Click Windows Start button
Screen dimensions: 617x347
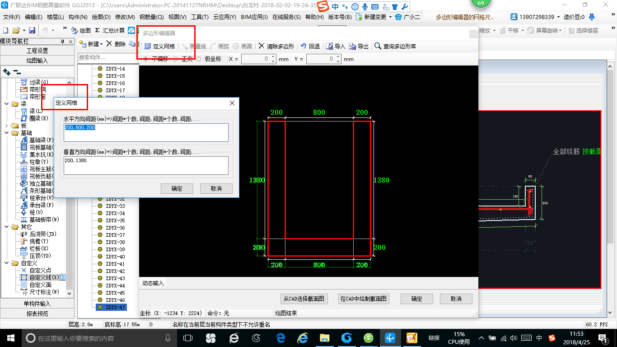tap(10, 338)
